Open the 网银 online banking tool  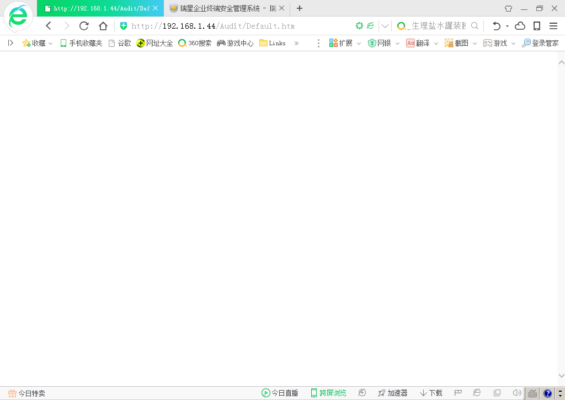(380, 43)
